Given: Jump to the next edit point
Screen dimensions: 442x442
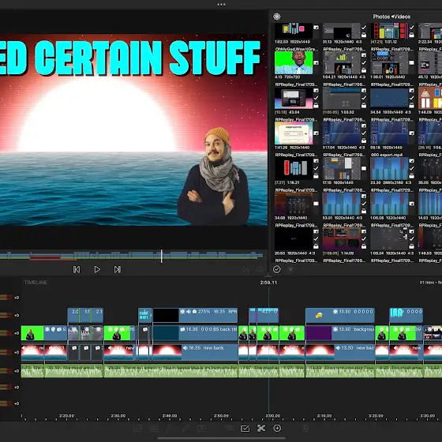Looking at the screenshot, I should [118, 269].
